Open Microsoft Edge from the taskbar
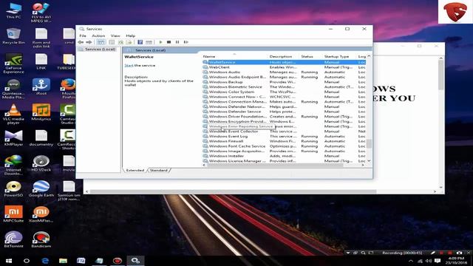473x266 pixels. point(45,261)
